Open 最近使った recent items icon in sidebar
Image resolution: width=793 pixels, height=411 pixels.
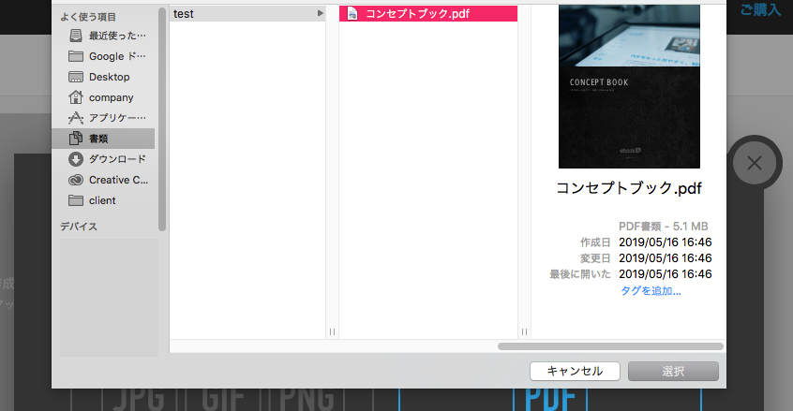coord(76,36)
